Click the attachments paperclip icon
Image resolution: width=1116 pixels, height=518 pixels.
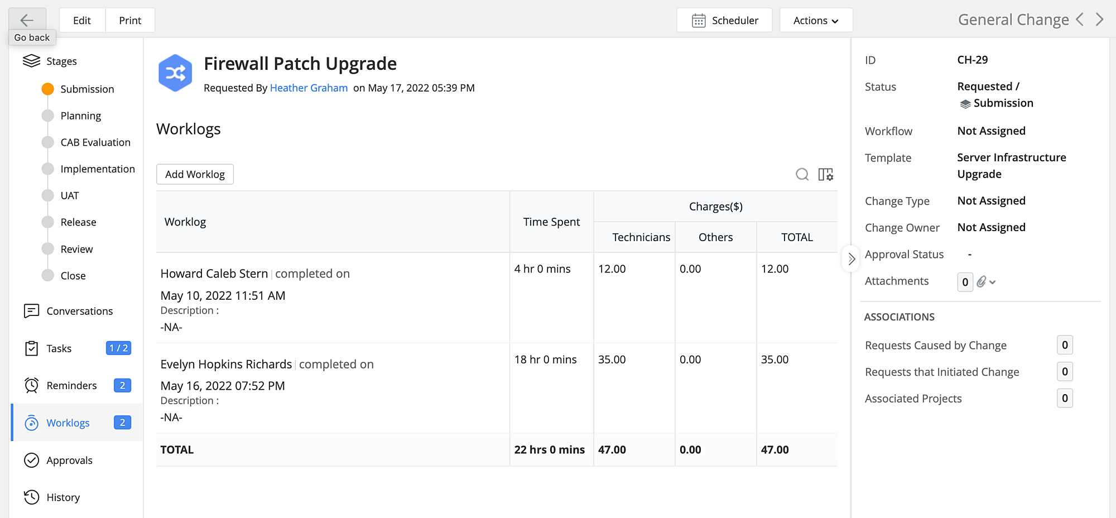point(982,282)
